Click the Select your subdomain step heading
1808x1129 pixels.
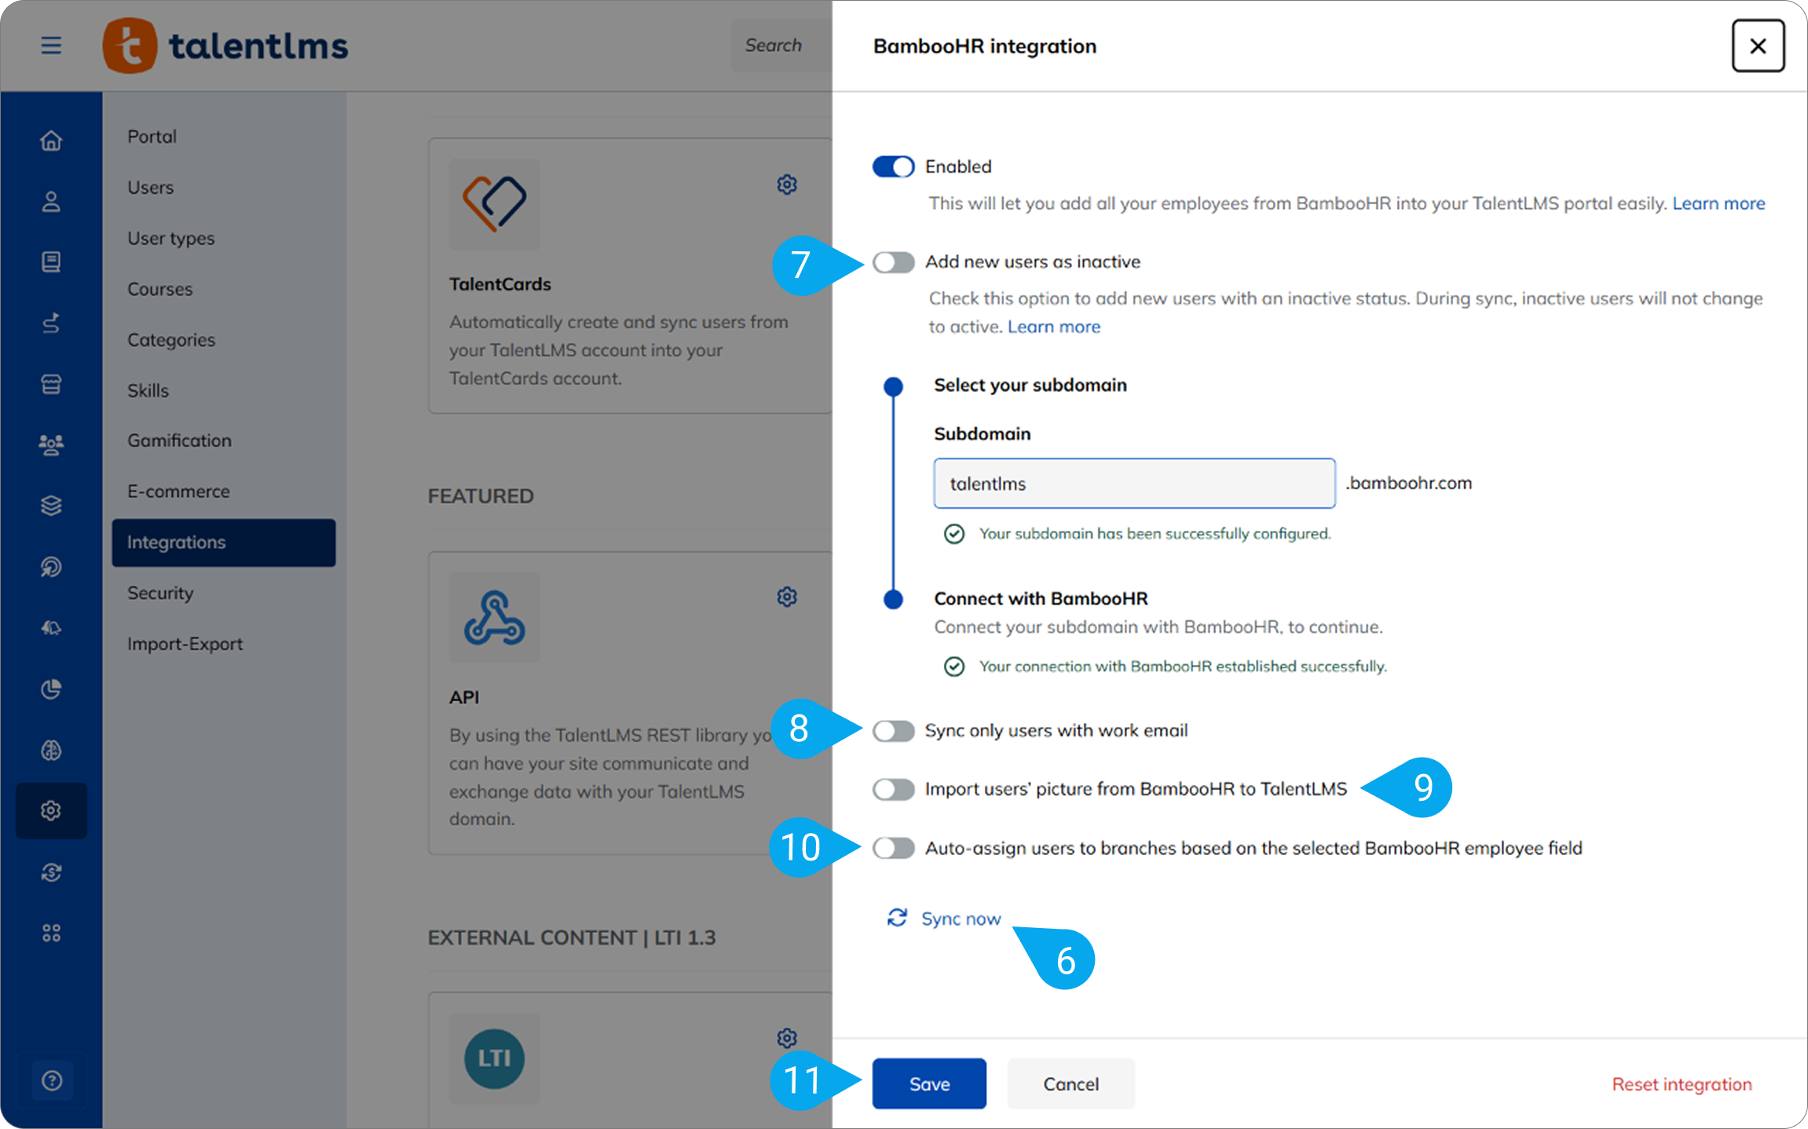[x=1030, y=385]
